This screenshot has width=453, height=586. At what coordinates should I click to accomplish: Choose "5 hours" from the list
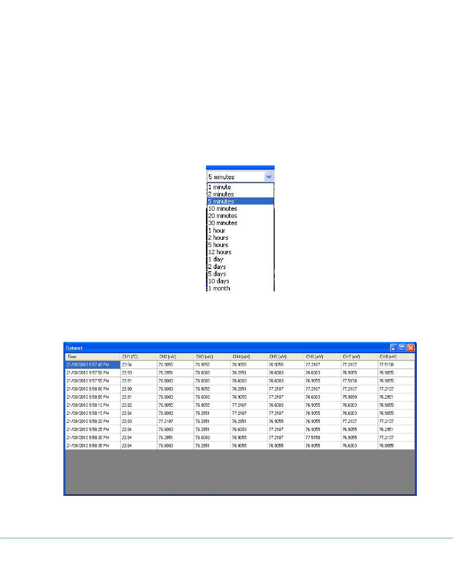240,245
